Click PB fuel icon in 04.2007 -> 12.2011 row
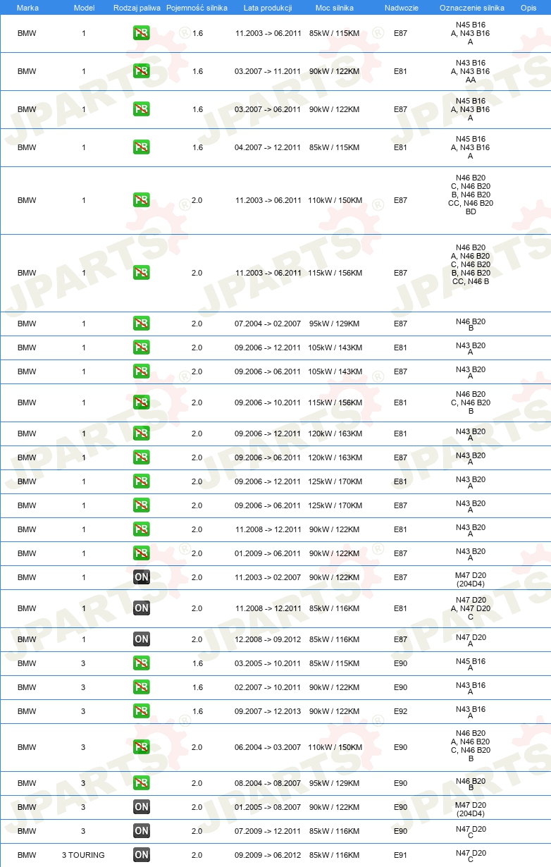Screen dimensions: 551x867 tap(142, 147)
